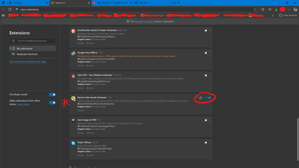Screen dimensions: 299x168
Task: Click the DuckDuckGo extension icon
Action: (73, 31)
